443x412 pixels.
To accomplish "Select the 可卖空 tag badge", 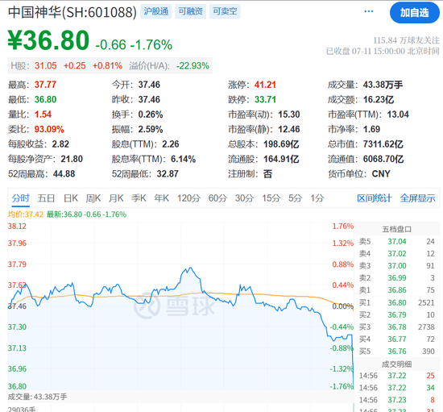I will (225, 11).
